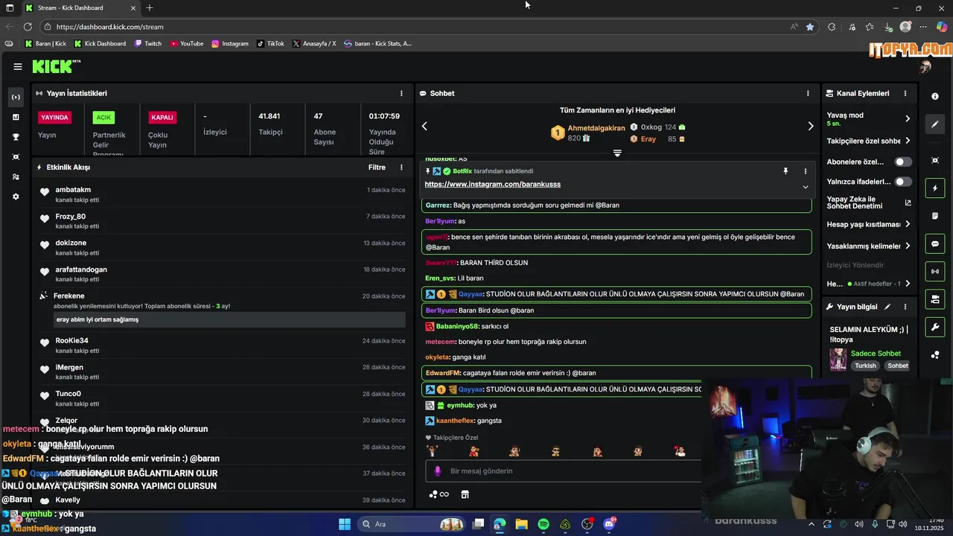This screenshot has width=953, height=536.
Task: Open the community users icon in left sidebar
Action: [x=16, y=177]
